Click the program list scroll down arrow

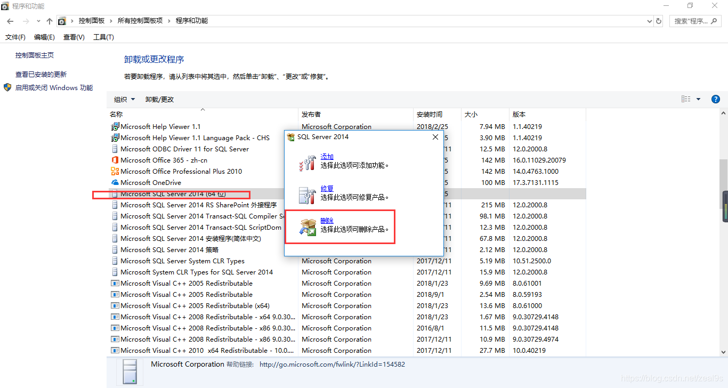point(723,352)
